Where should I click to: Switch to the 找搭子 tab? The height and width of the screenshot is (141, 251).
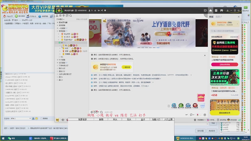pyautogui.click(x=218, y=17)
